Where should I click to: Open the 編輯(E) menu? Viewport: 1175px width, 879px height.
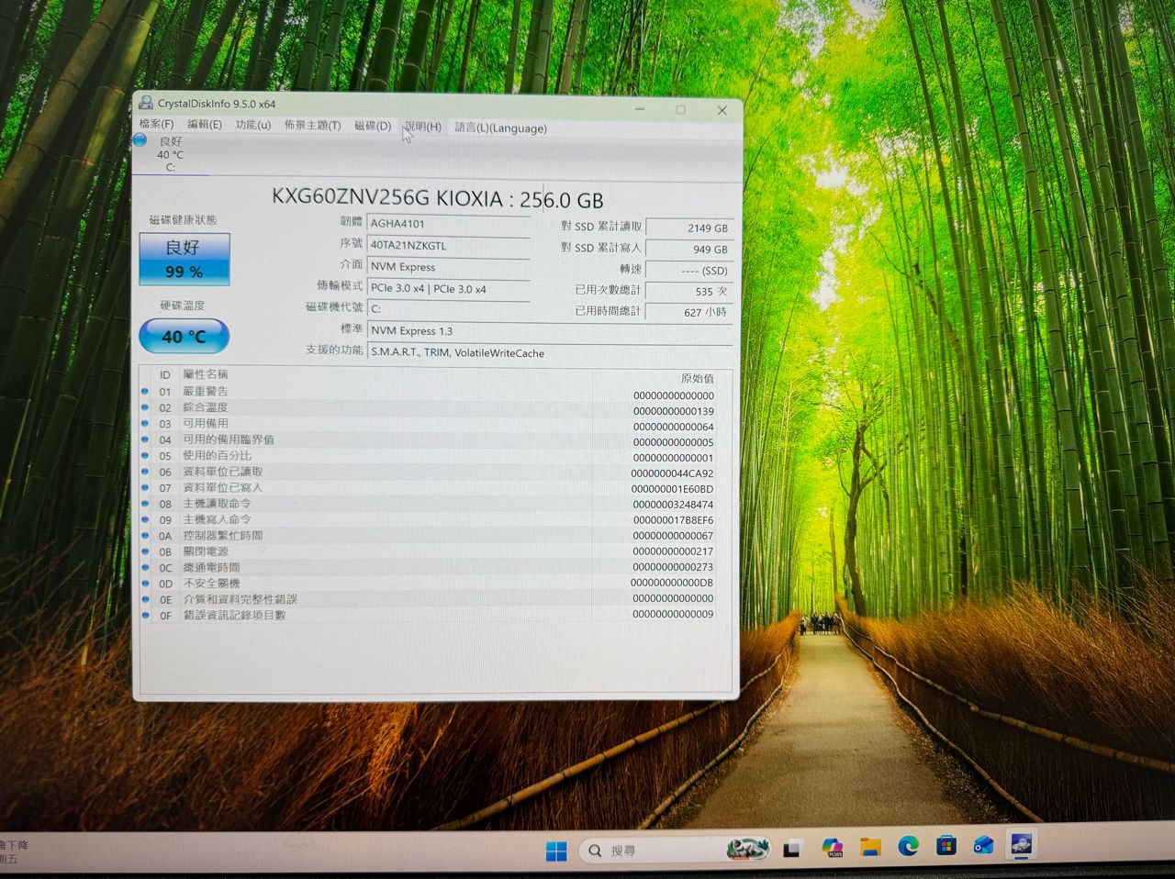pos(204,125)
